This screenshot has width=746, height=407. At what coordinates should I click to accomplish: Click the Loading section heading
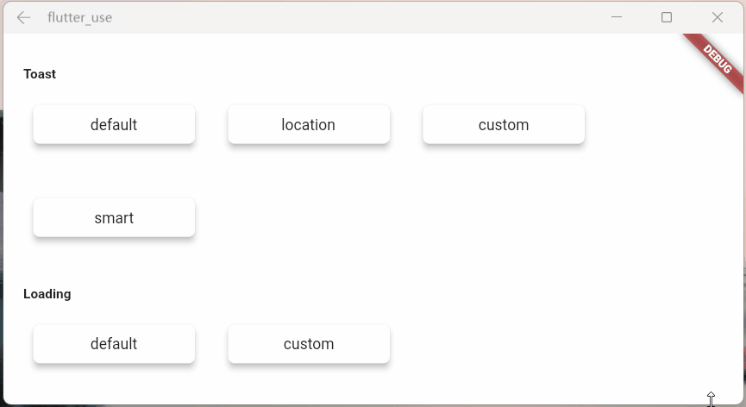tap(47, 294)
